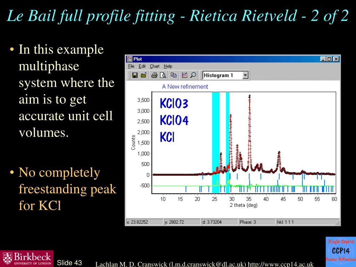Click the Histogram 1 combo box text
356x267 pixels.
click(218, 75)
